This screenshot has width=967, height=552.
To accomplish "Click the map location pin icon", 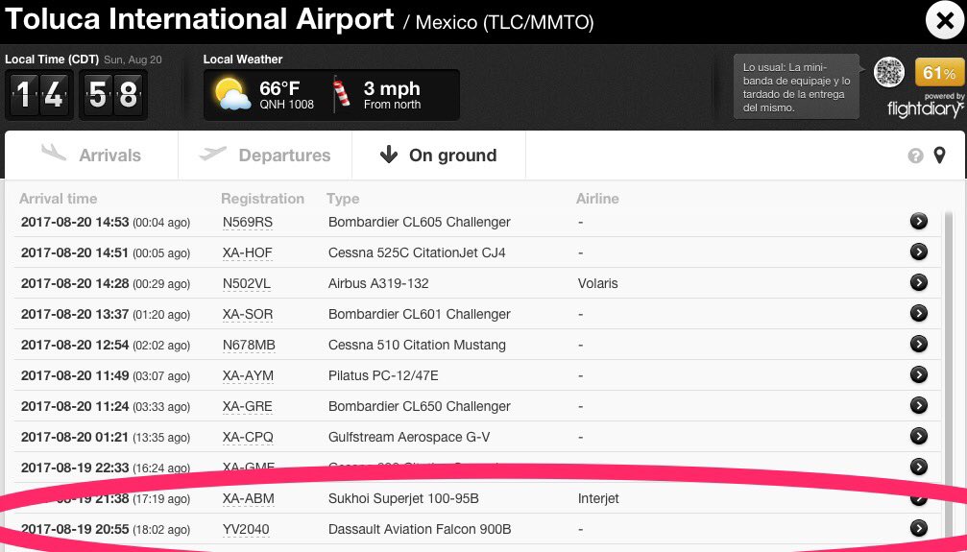I will pos(939,156).
